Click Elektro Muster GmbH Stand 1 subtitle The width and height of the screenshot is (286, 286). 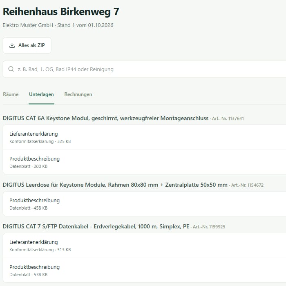58,25
